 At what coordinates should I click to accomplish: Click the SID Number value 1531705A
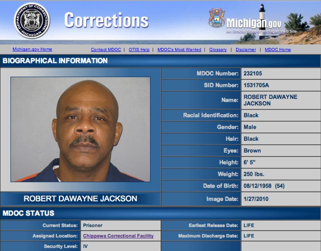256,85
